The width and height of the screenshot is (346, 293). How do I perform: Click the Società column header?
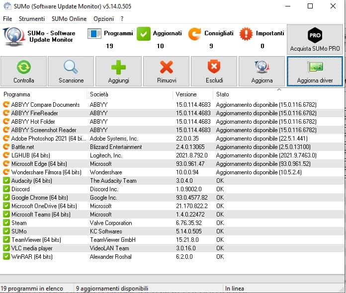pyautogui.click(x=99, y=94)
